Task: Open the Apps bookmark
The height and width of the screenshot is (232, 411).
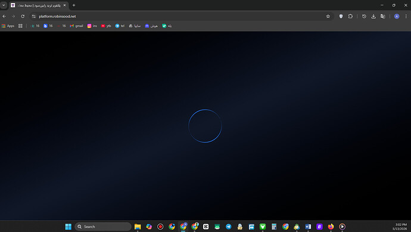Action: click(8, 26)
